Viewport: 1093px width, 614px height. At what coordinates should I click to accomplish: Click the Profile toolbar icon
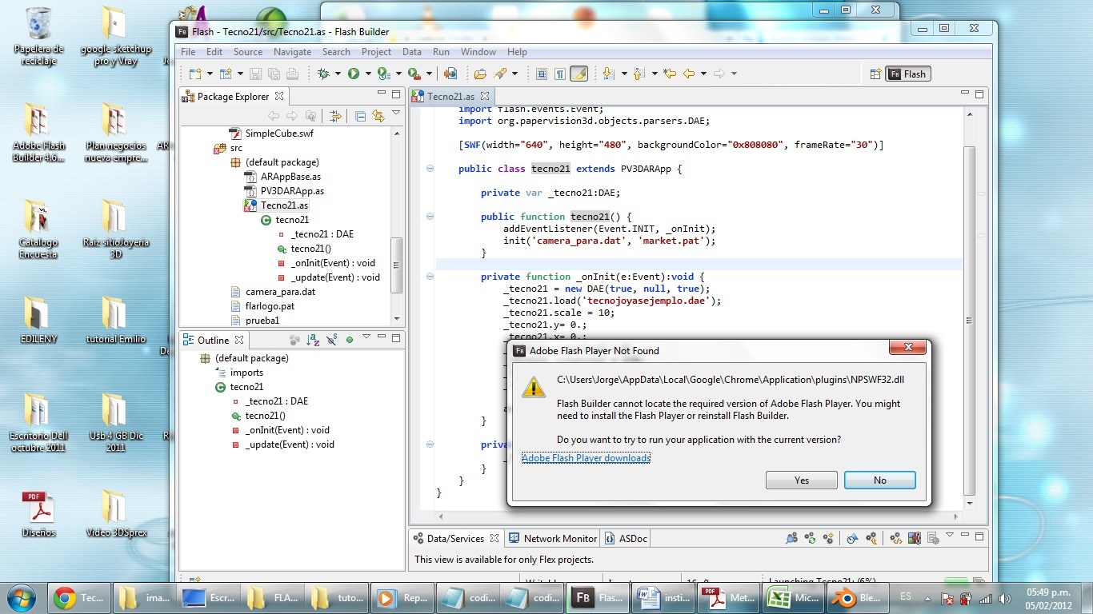384,74
